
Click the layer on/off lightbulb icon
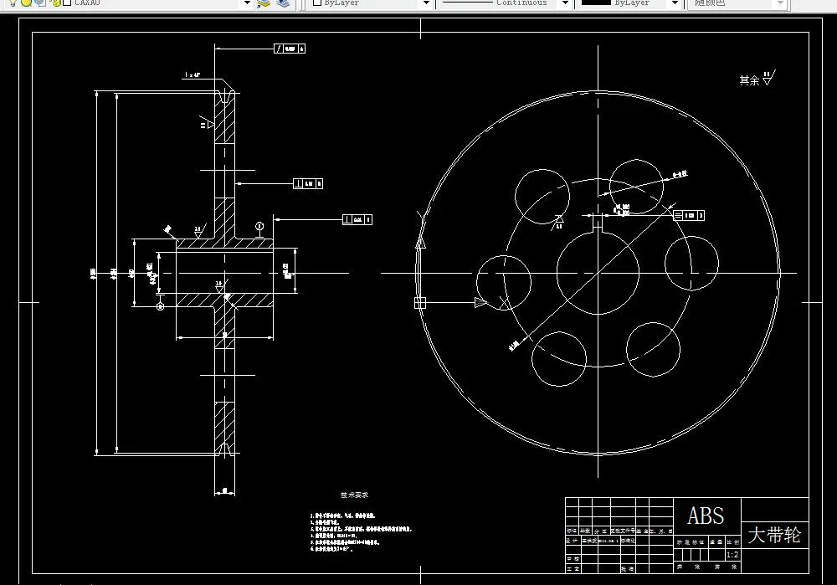coord(13,3)
